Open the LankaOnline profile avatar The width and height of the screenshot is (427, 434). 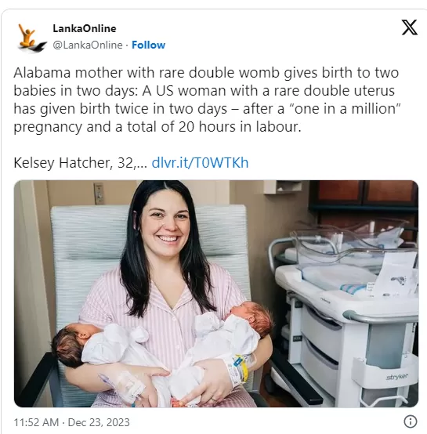(x=32, y=38)
